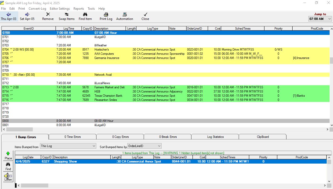Click the Listen speaker button

[8, 177]
